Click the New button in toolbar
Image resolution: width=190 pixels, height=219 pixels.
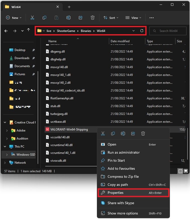coord(14,18)
